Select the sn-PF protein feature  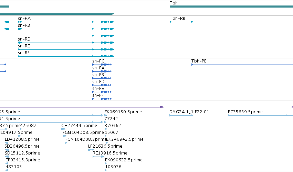tap(102, 99)
